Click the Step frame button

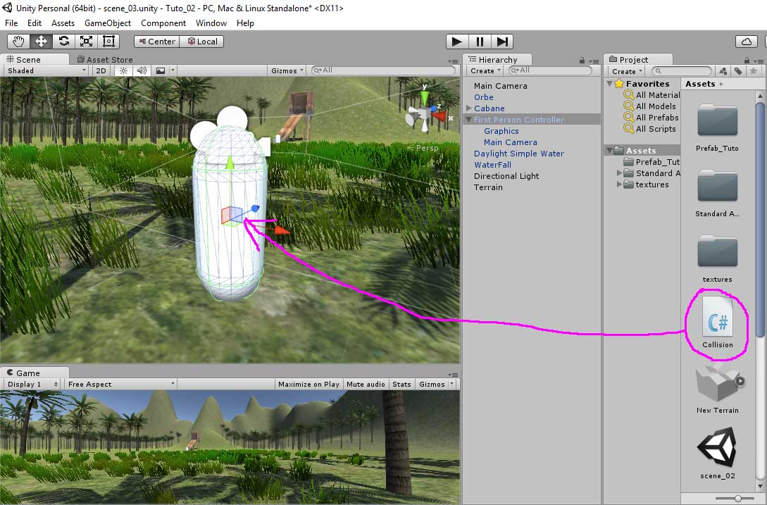pos(502,42)
